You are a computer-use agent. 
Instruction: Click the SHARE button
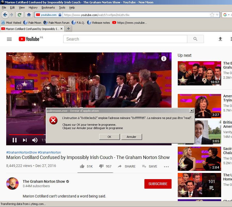coord(127,166)
